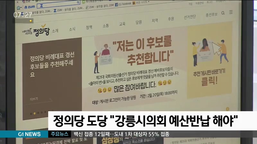Click the 추천 게시판 바로가기 클릭 banner
The height and width of the screenshot is (144, 257).
[209, 77]
